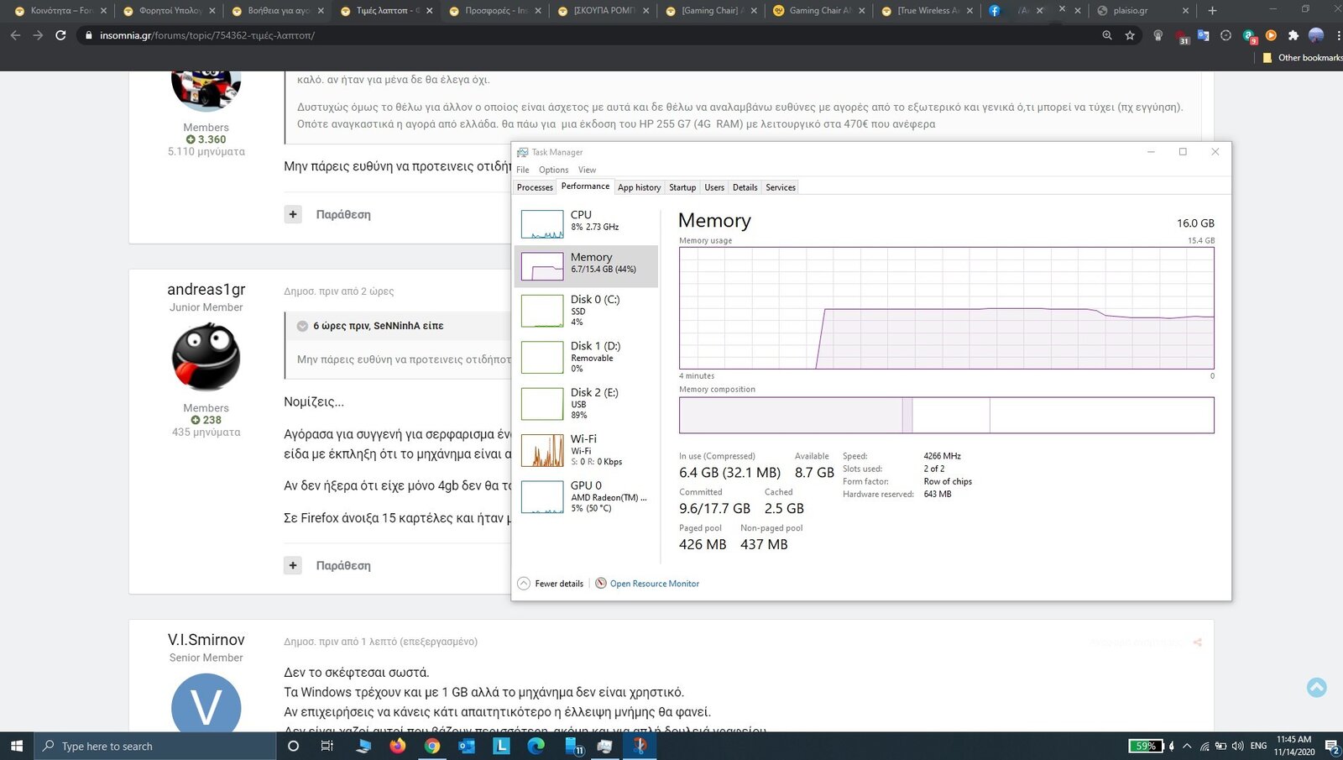Open Microsoft Edge from the taskbar
The image size is (1343, 760).
tap(536, 746)
